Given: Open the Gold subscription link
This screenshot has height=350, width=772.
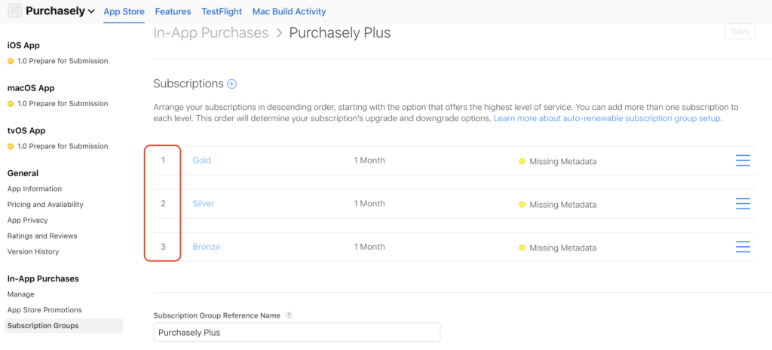Looking at the screenshot, I should [x=202, y=161].
